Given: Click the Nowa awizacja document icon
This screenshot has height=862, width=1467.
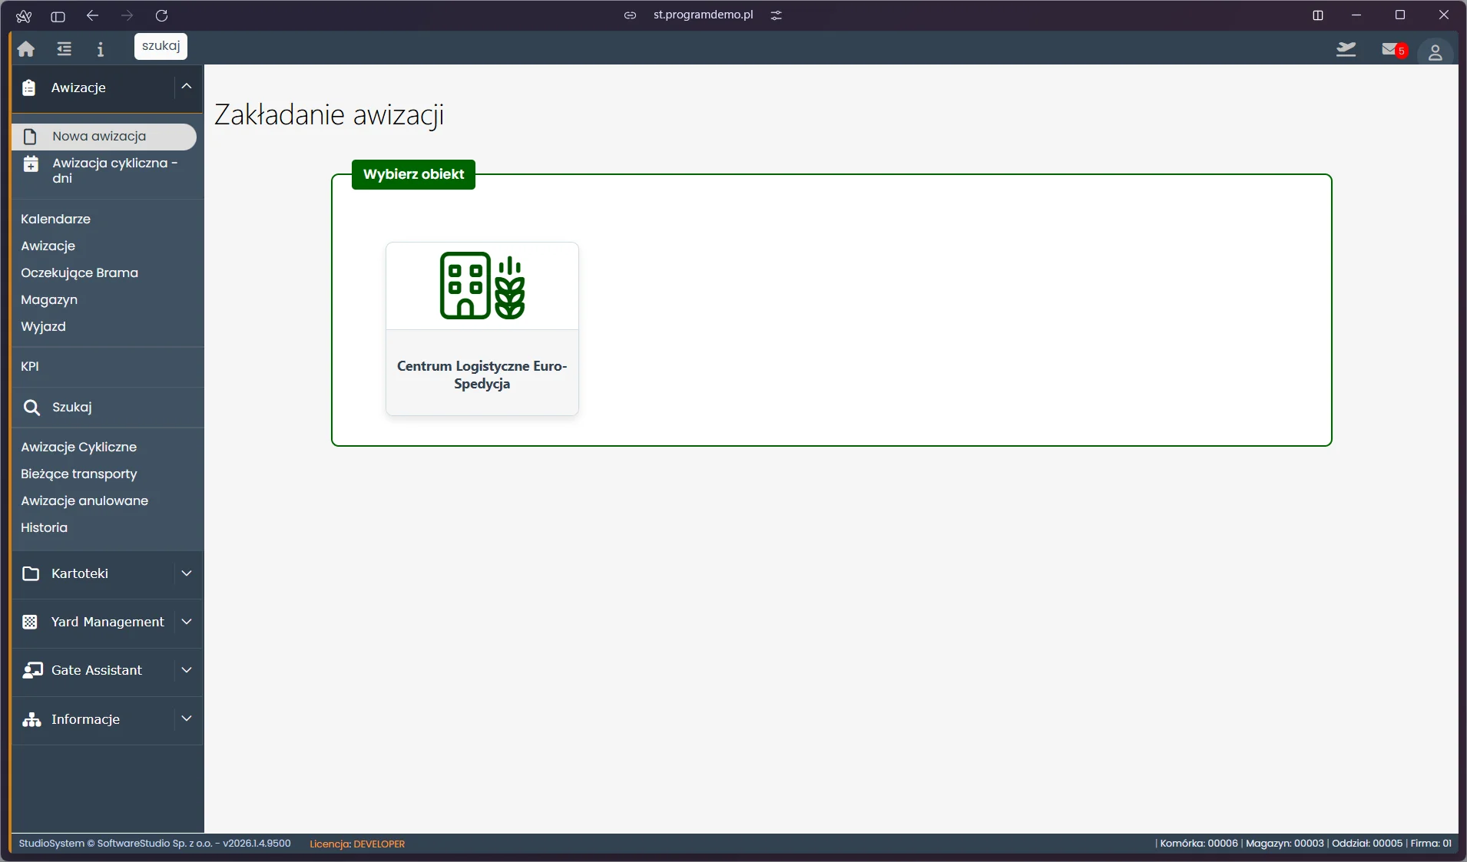Looking at the screenshot, I should coord(30,137).
